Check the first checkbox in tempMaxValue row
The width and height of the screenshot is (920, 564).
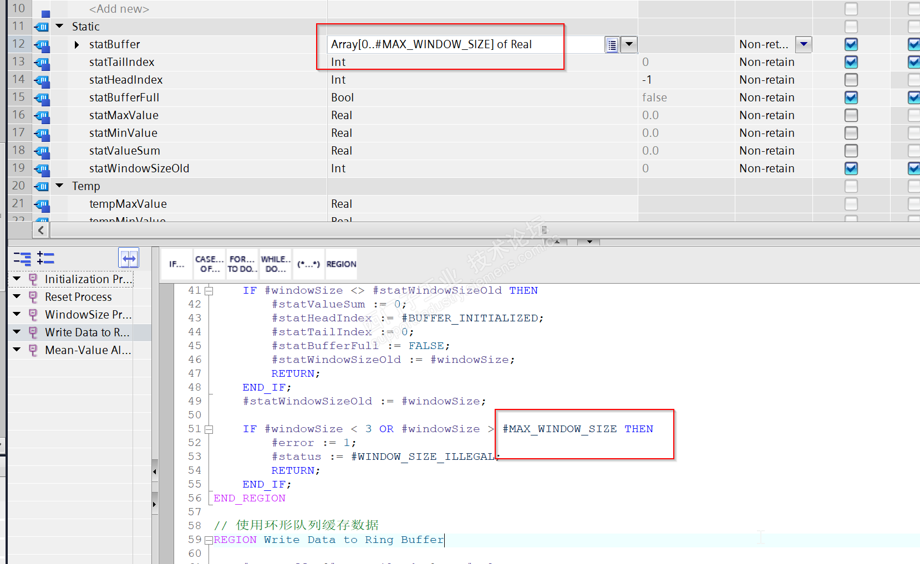click(851, 204)
